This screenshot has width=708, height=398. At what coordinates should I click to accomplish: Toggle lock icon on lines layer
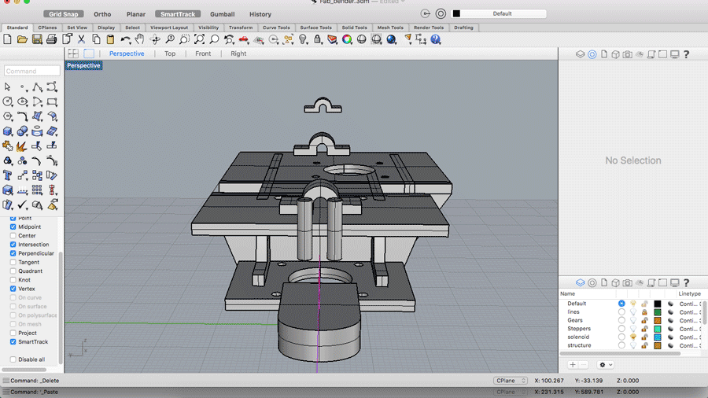tap(644, 311)
